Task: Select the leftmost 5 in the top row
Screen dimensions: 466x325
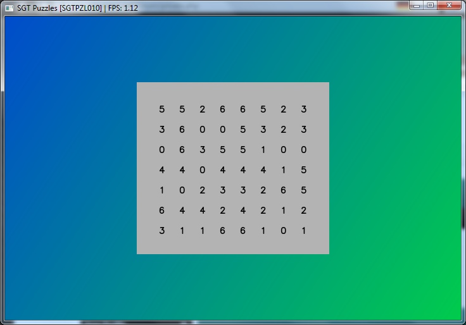Action: (161, 109)
